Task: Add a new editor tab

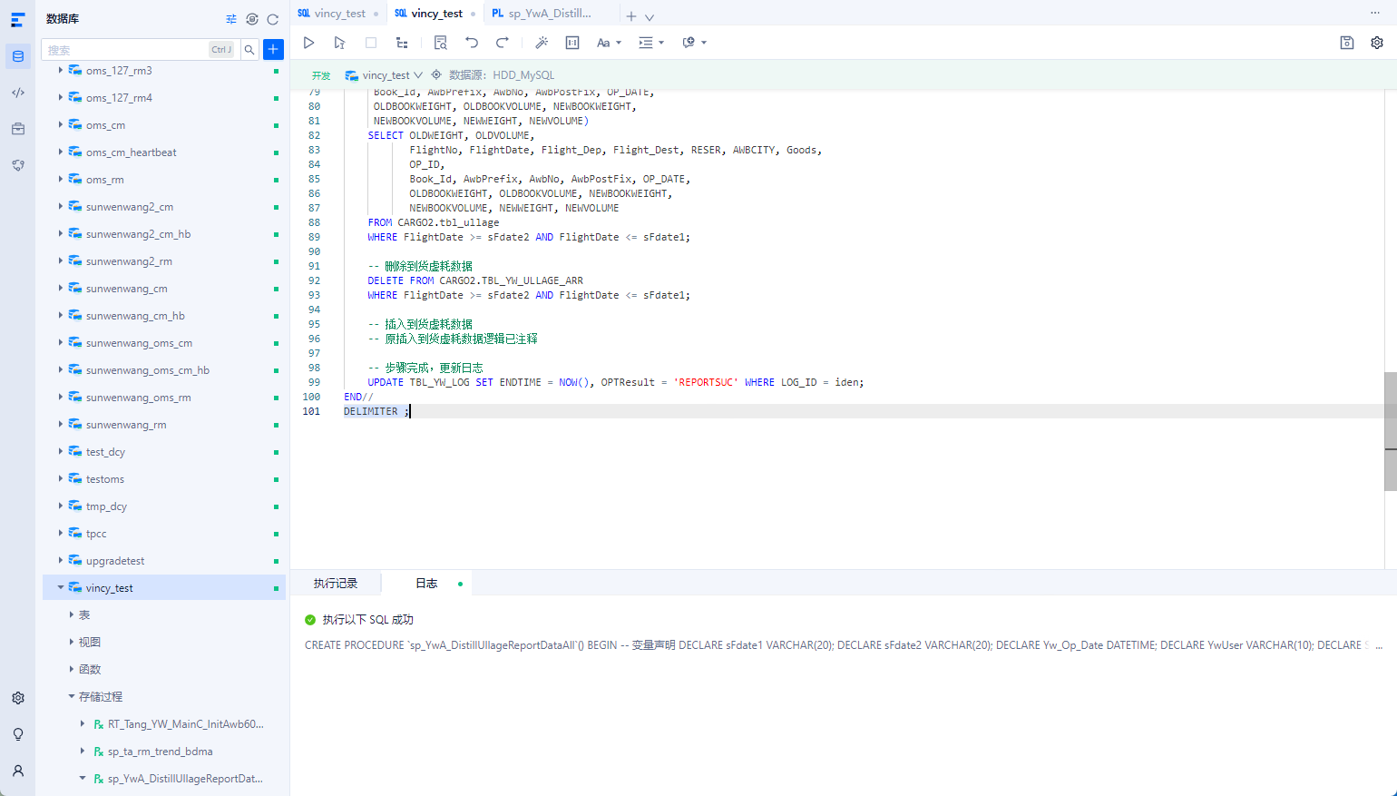Action: (631, 16)
